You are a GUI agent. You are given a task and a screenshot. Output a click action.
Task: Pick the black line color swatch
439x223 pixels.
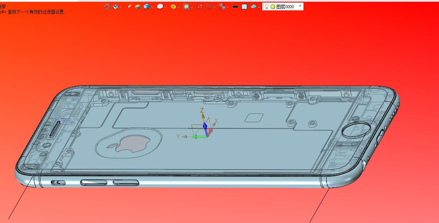click(235, 6)
